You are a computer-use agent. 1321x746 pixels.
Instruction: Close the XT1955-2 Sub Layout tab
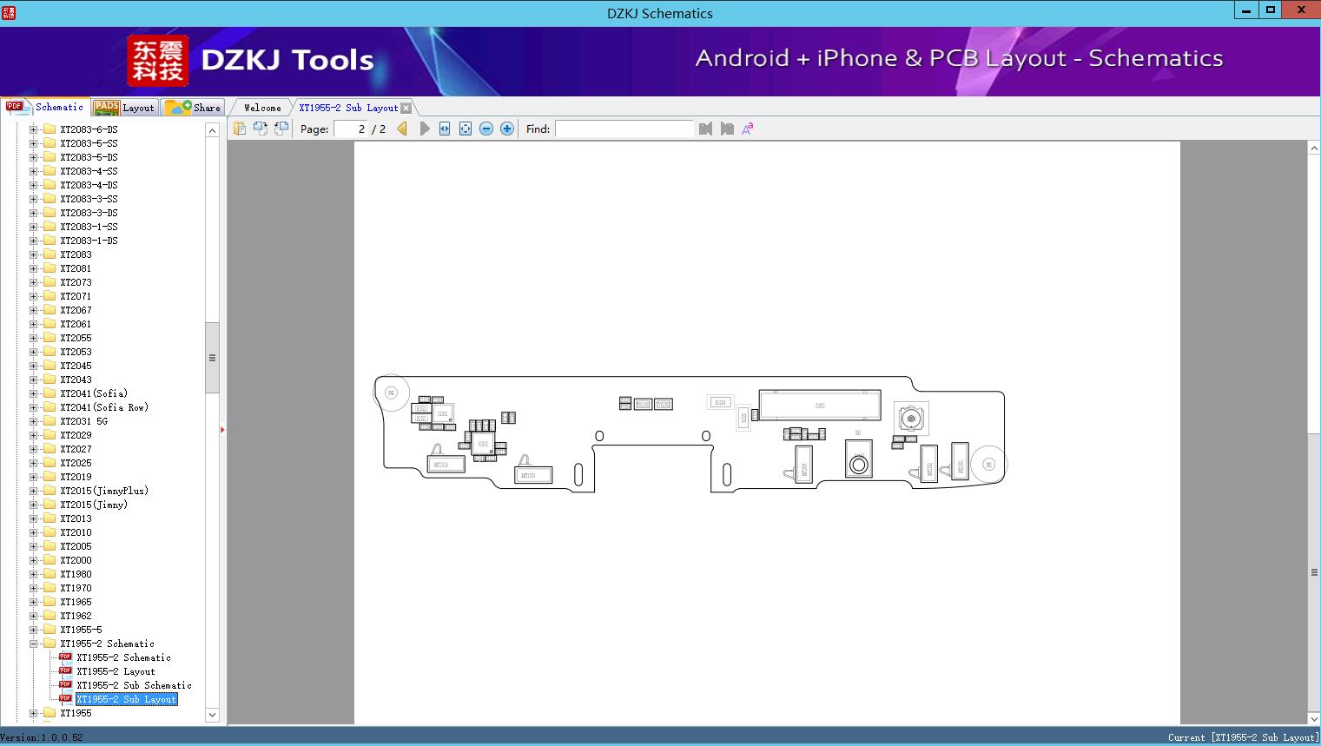pyautogui.click(x=406, y=108)
